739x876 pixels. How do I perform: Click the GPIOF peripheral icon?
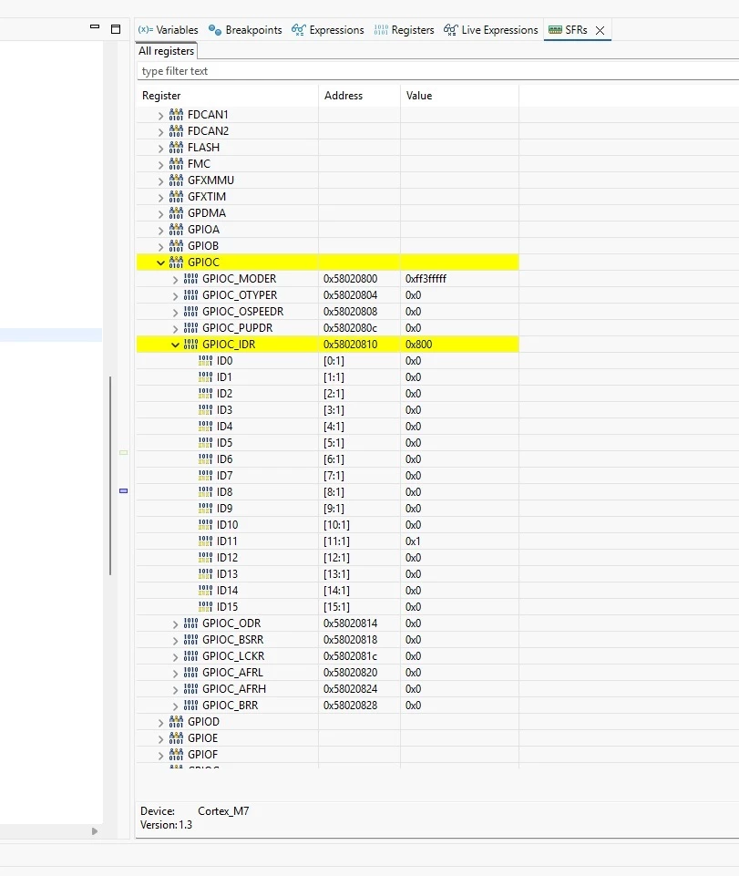[x=176, y=754]
